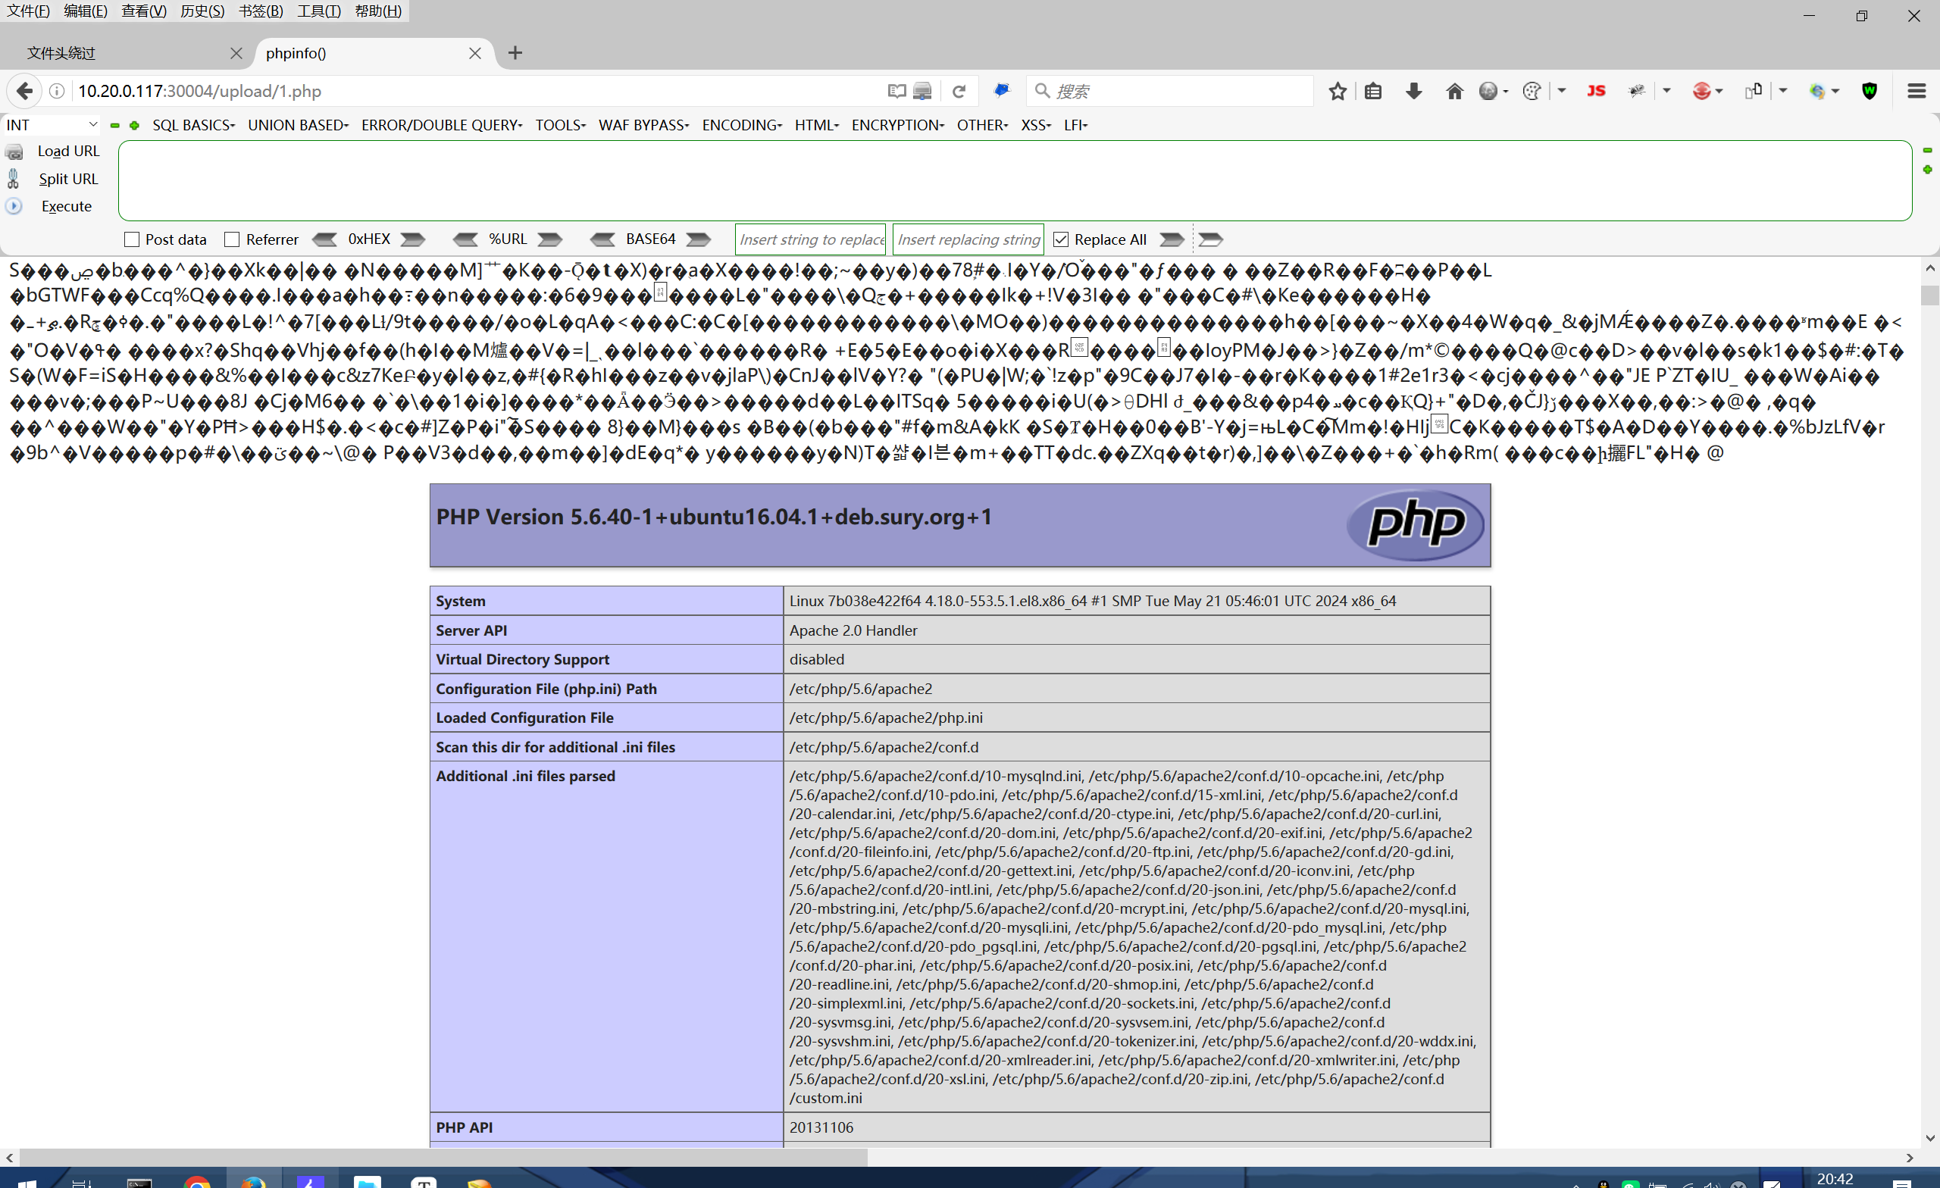Click the Insert string to replace field
The image size is (1940, 1188).
810,239
